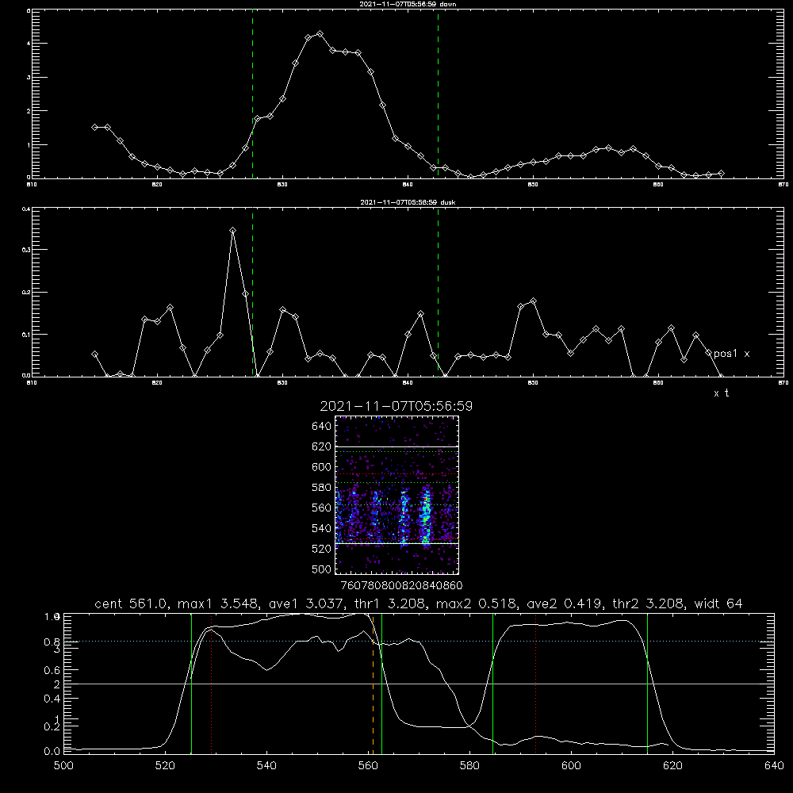Click the "640" tick label on bottom plot x-axis
Screen dimensions: 793x793
coord(774,766)
